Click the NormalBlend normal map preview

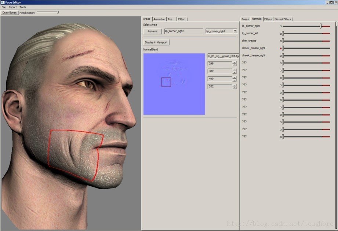point(174,84)
